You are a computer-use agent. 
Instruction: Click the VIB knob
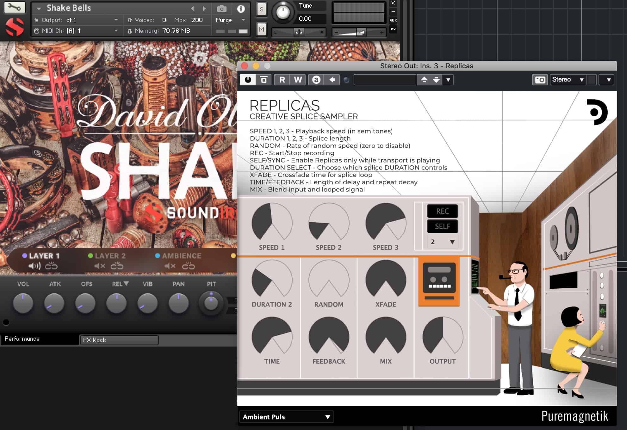(147, 303)
